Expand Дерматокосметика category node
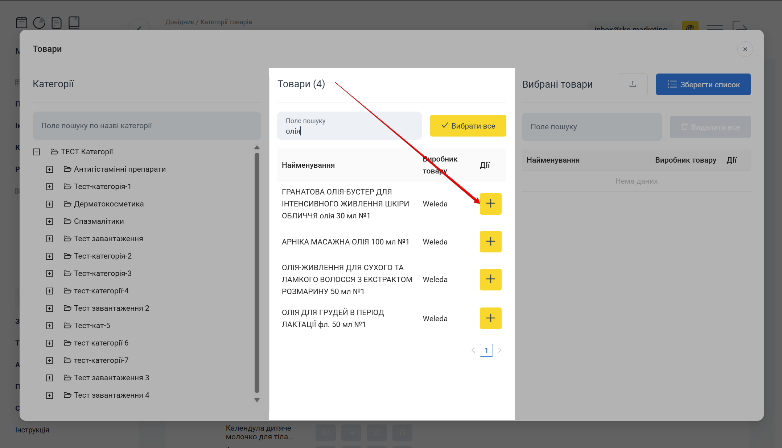 50,204
